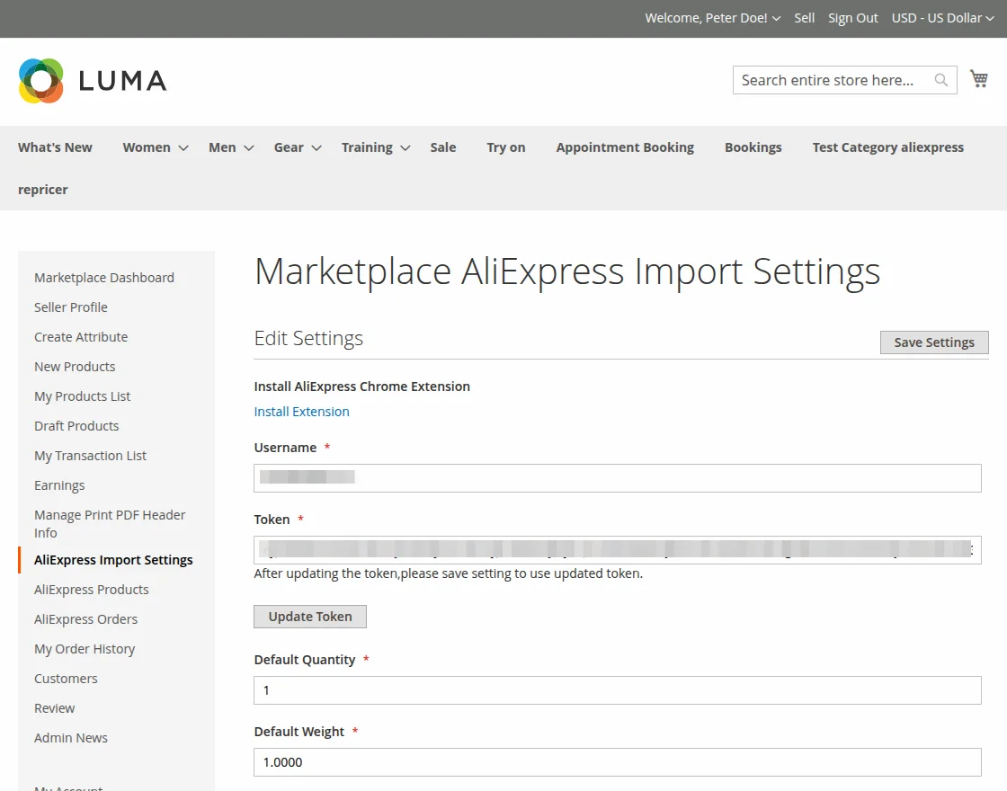Open the Appointment Booking menu item
The height and width of the screenshot is (791, 1007).
coord(625,147)
